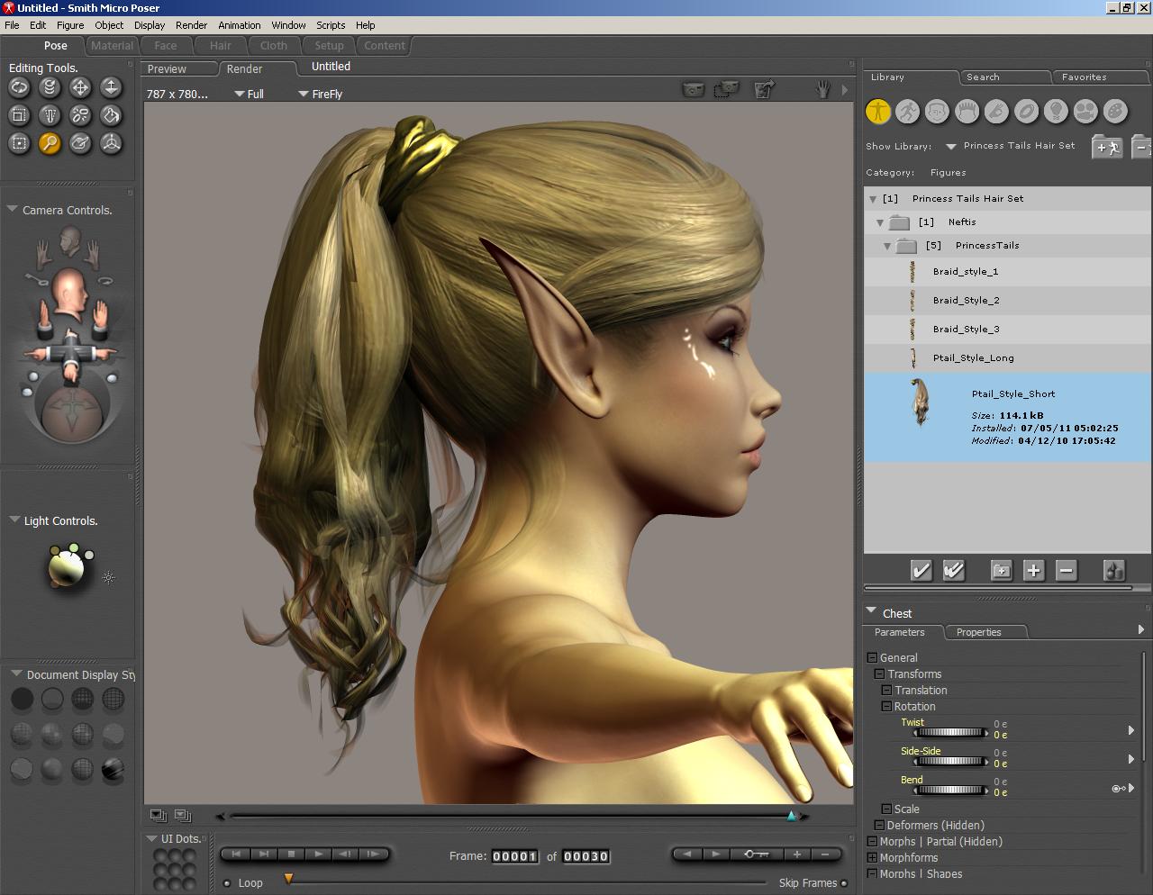Select the Translate/Pull editing tool
The height and width of the screenshot is (895, 1153).
pyautogui.click(x=80, y=87)
